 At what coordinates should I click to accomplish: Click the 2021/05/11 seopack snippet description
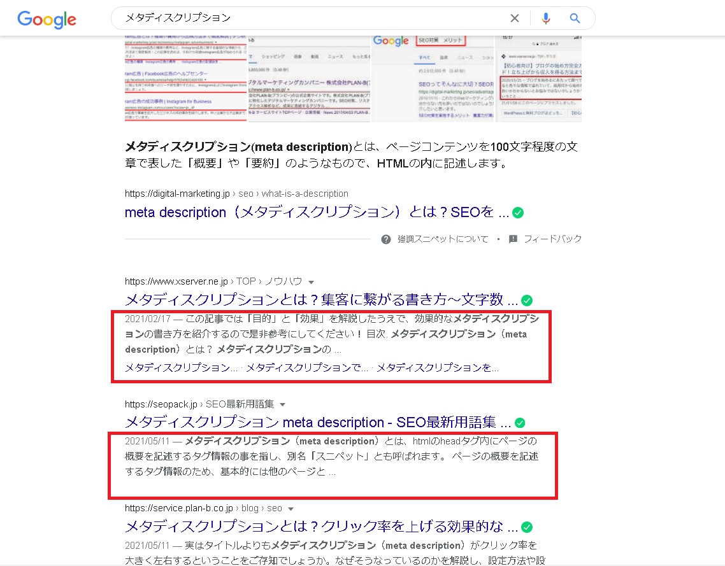(x=331, y=456)
